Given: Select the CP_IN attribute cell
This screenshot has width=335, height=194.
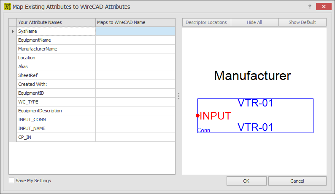Looking at the screenshot, I should [x=56, y=137].
